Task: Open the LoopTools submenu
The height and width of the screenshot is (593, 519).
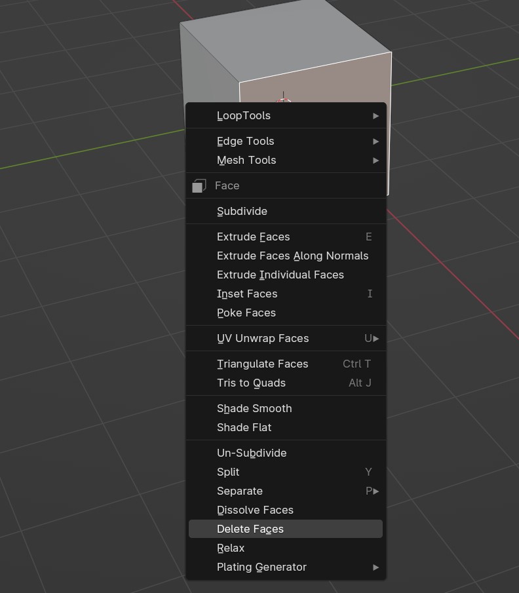Action: coord(244,115)
